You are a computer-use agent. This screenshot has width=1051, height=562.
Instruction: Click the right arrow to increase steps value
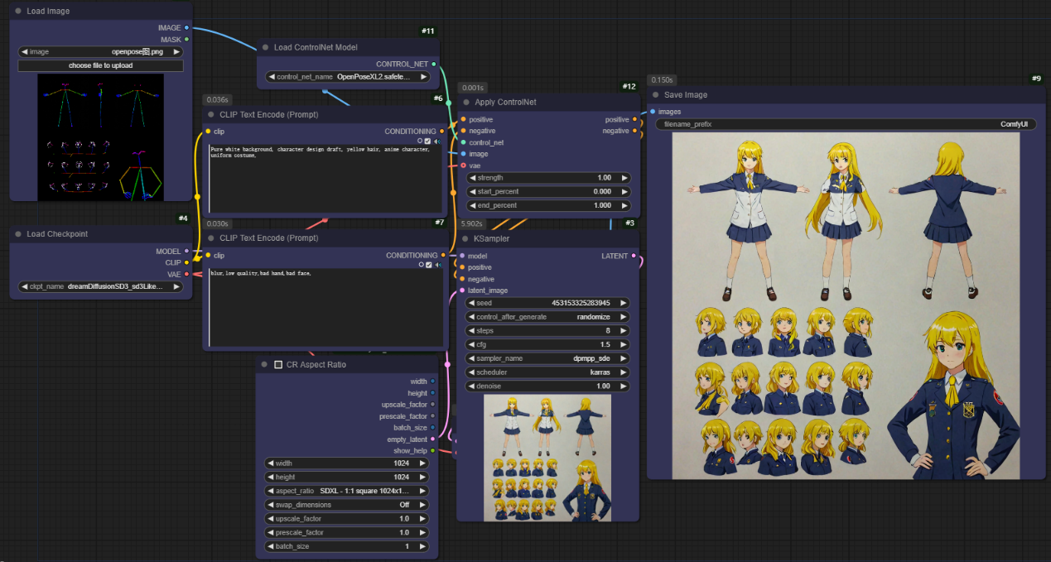(623, 331)
